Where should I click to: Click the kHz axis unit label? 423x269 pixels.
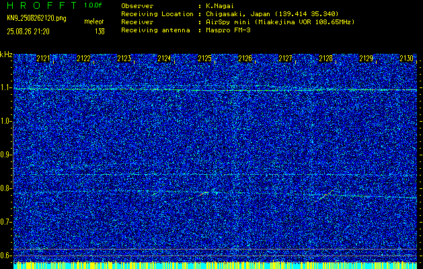(x=6, y=55)
